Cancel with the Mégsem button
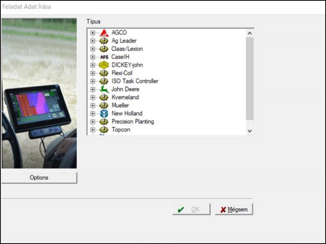 click(x=234, y=209)
